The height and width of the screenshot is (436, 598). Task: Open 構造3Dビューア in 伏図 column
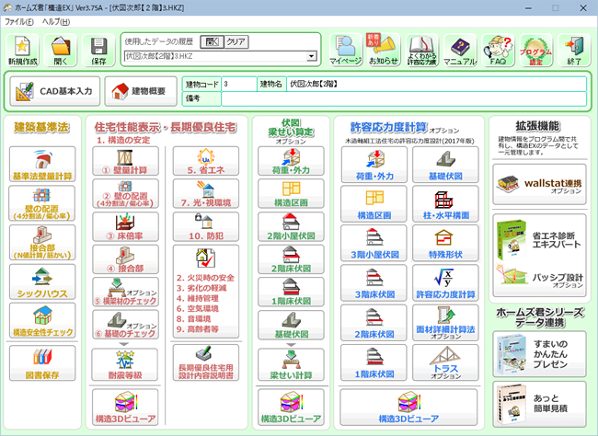pos(291,407)
